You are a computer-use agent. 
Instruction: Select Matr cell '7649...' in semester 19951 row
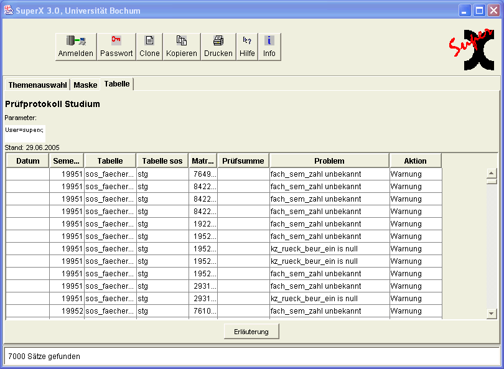203,174
